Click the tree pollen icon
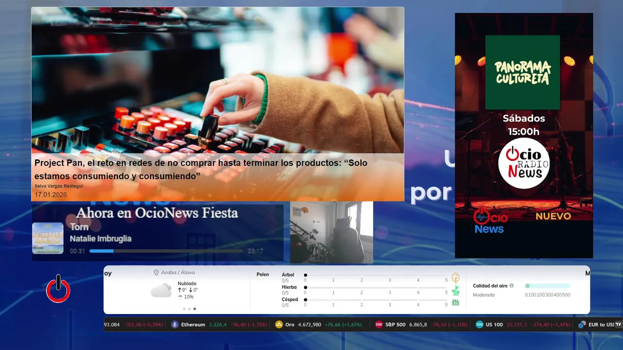This screenshot has width=623, height=350. 456,278
